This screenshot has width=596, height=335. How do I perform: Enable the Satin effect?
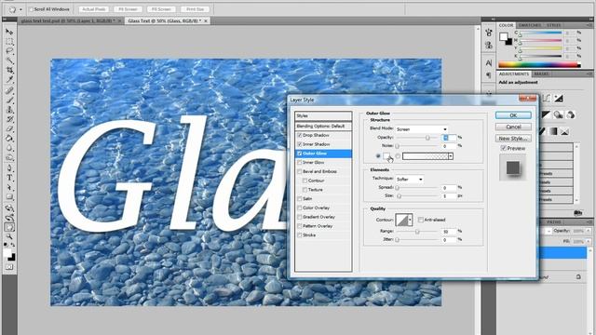300,198
